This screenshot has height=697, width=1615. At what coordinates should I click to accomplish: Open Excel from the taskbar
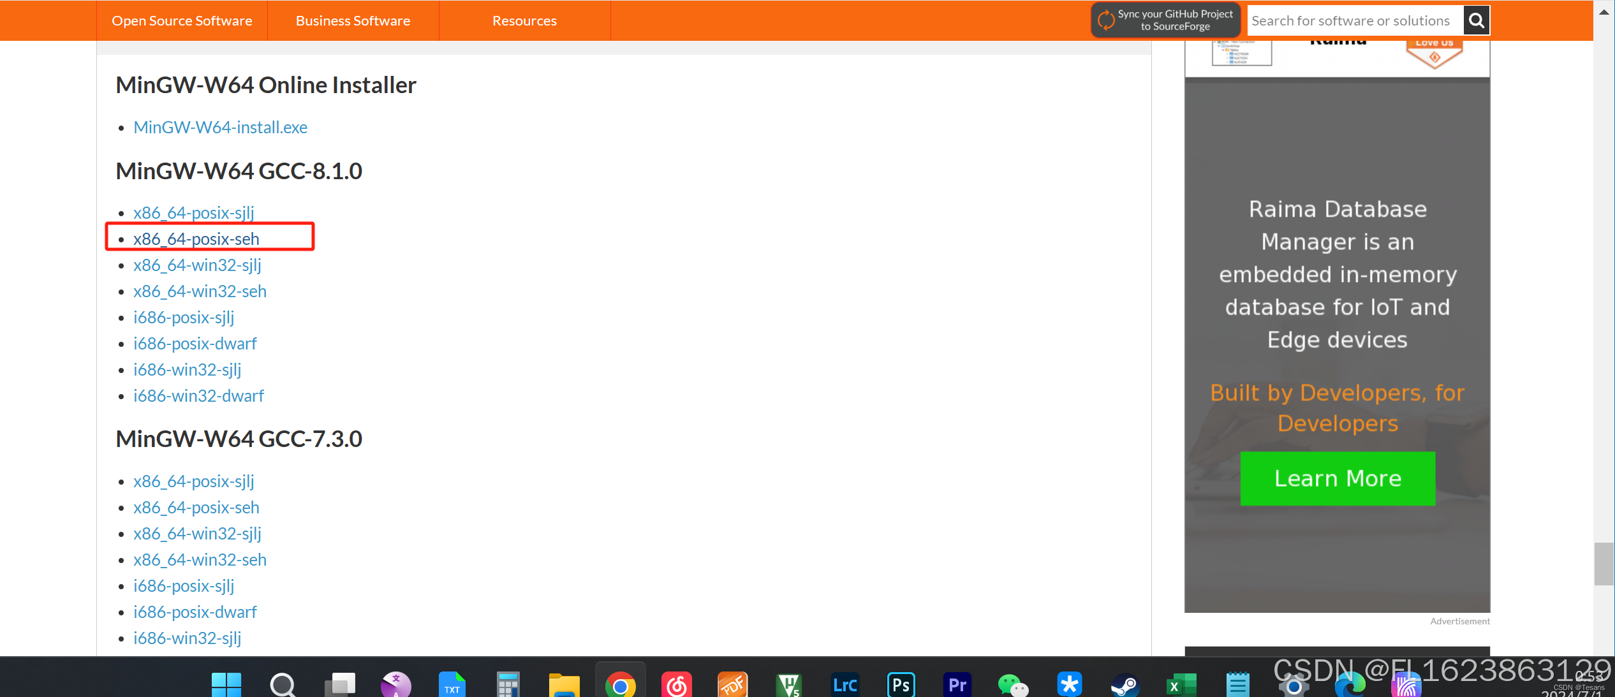(1181, 685)
